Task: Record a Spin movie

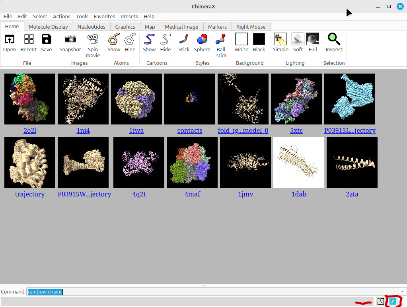Action: [93, 39]
